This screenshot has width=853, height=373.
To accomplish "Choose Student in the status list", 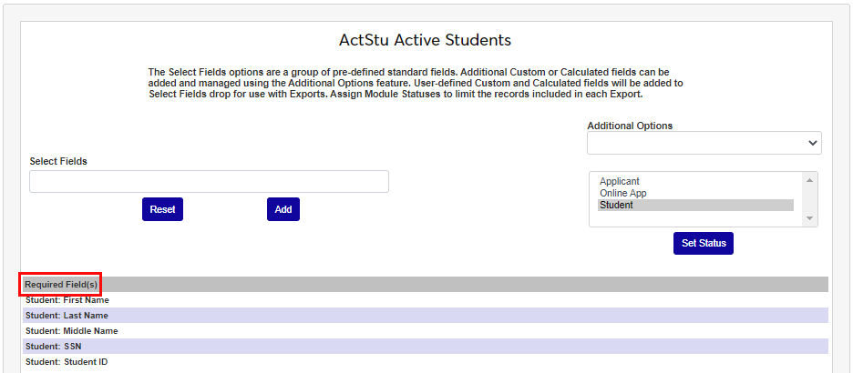I will point(616,205).
